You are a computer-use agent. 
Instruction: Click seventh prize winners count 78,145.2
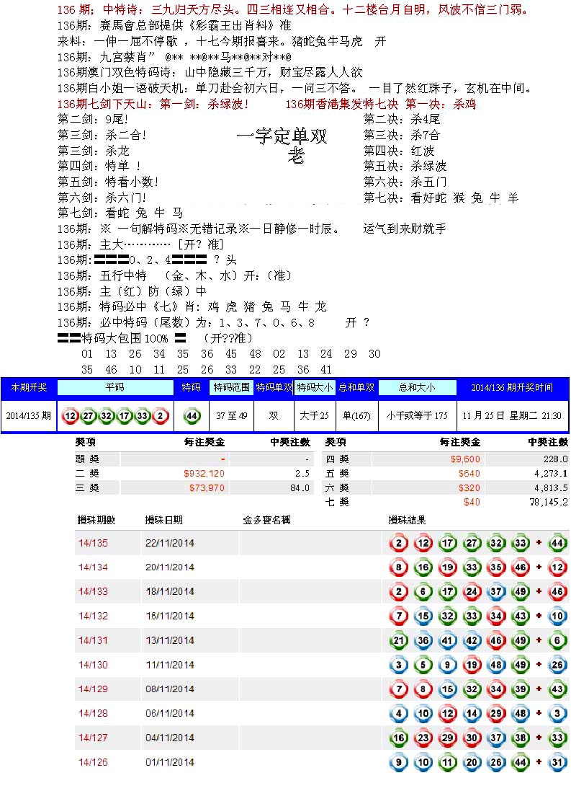[x=549, y=502]
